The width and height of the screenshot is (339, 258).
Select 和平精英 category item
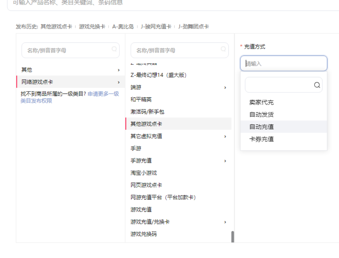click(141, 99)
